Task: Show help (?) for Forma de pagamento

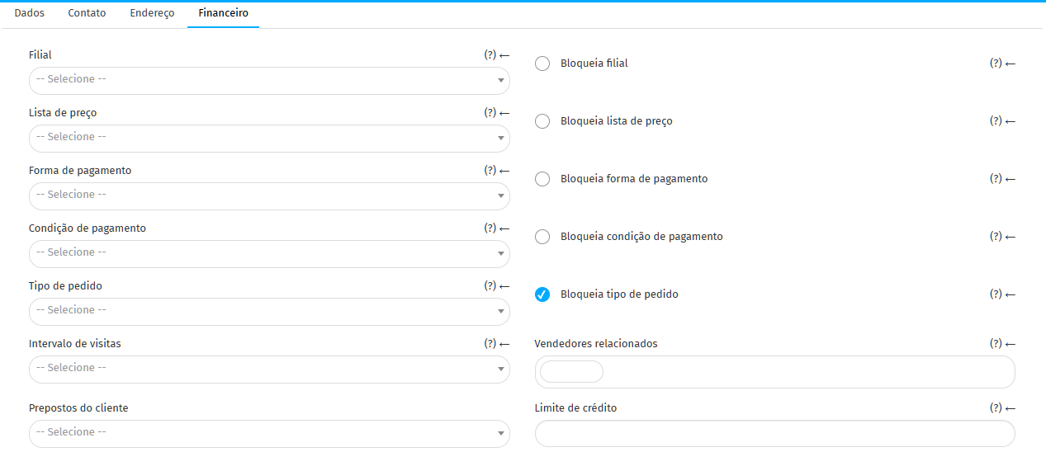Action: click(490, 171)
